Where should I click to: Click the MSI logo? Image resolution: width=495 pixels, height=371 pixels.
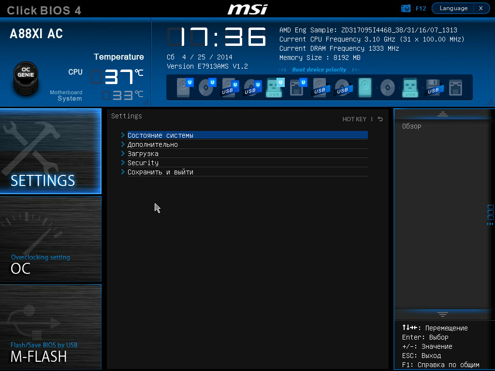point(247,9)
